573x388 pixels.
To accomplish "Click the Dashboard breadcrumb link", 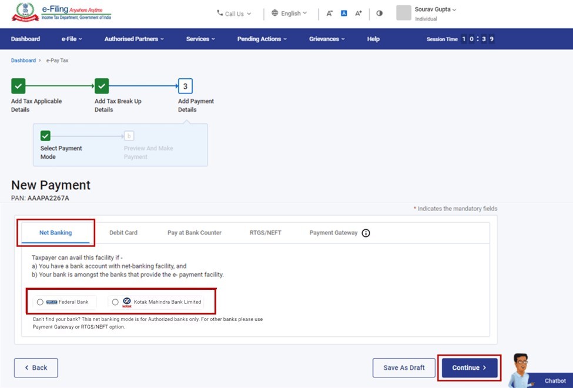I will pyautogui.click(x=24, y=61).
